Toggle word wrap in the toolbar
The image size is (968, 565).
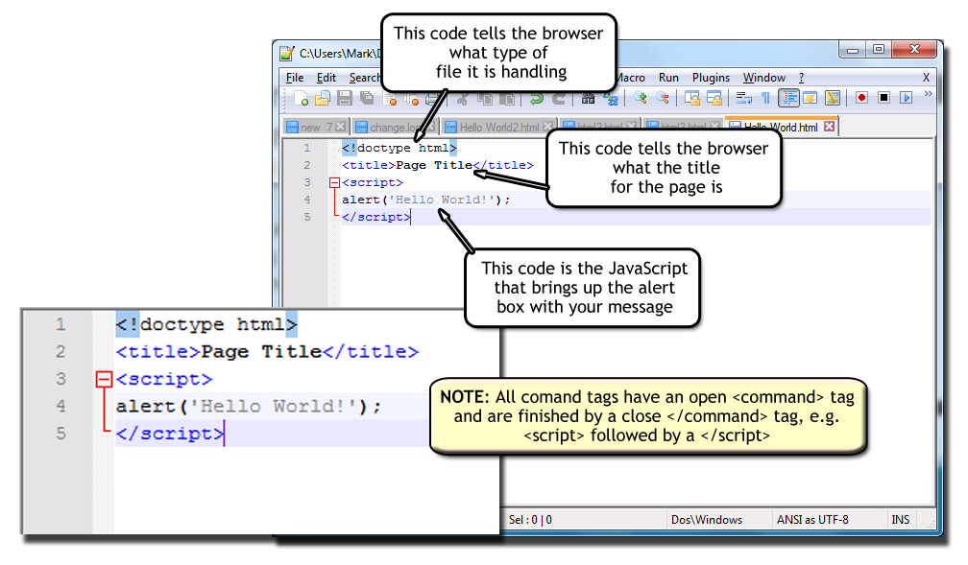[x=744, y=98]
